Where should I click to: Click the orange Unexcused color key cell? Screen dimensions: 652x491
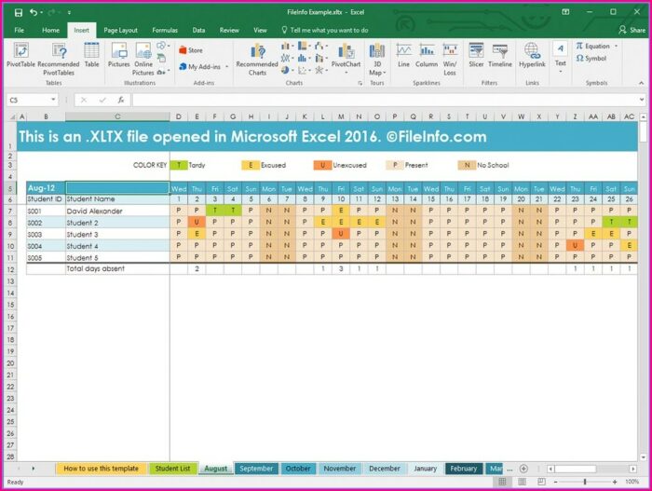[322, 165]
